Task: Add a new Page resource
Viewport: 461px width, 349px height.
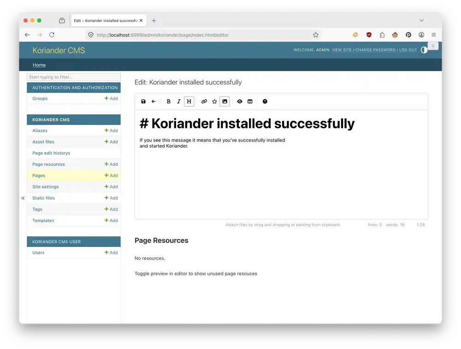Action: point(111,164)
